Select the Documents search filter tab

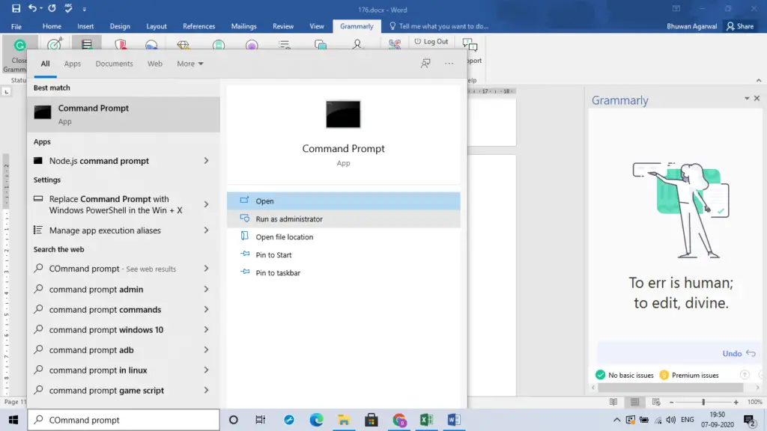(114, 64)
